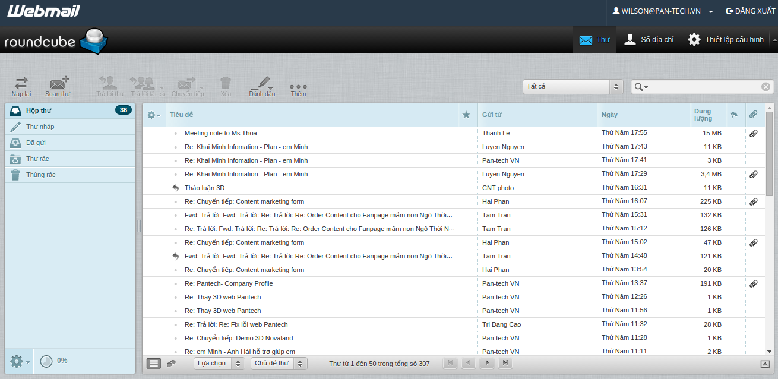Screen dimensions: 778x379
Task: Sort by Gửi từ column header
Action: coord(492,115)
